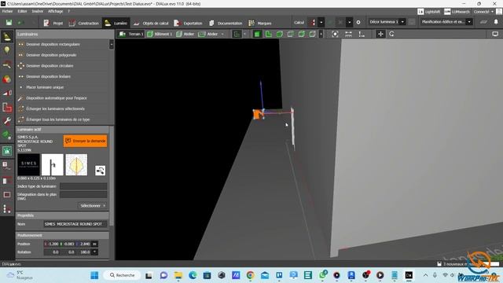
Task: Open the Lightshift link
Action: (429, 12)
